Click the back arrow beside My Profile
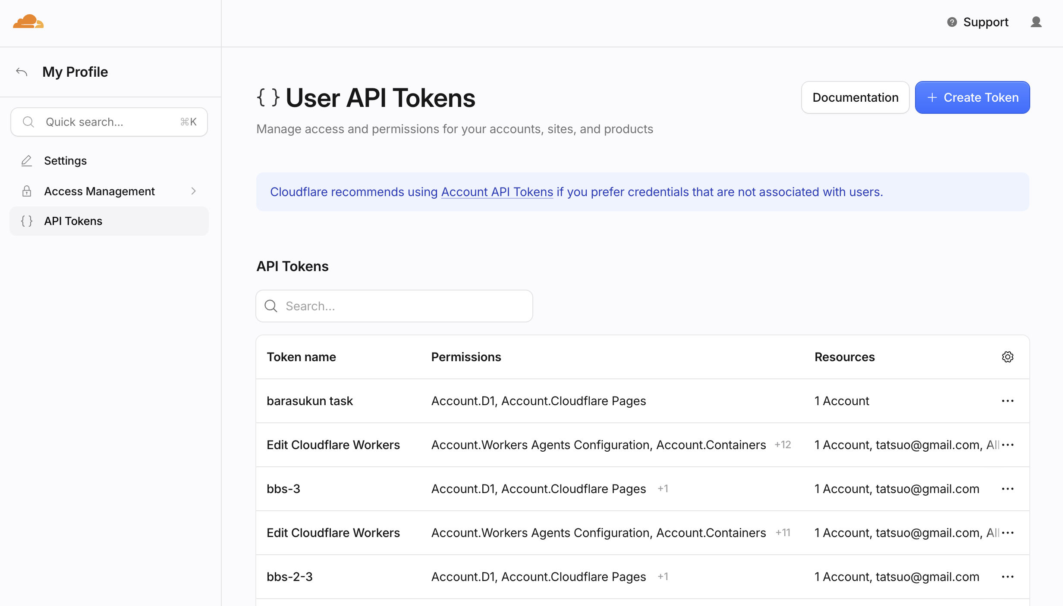Image resolution: width=1063 pixels, height=606 pixels. click(x=22, y=72)
